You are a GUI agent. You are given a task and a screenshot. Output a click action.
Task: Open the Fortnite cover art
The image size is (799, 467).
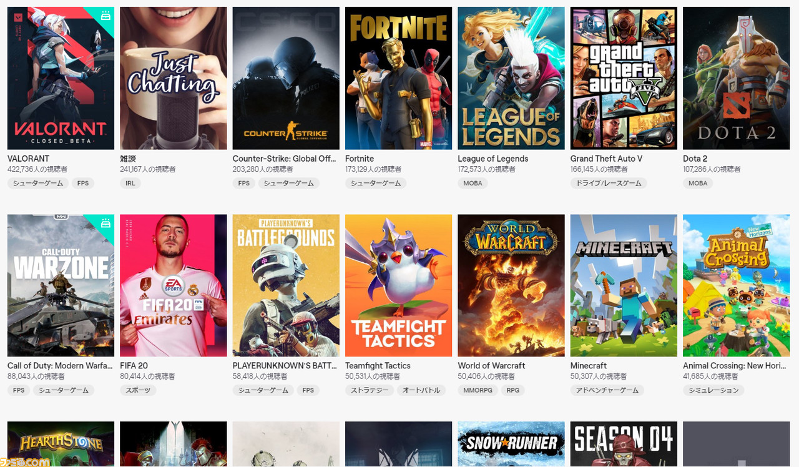coord(399,79)
